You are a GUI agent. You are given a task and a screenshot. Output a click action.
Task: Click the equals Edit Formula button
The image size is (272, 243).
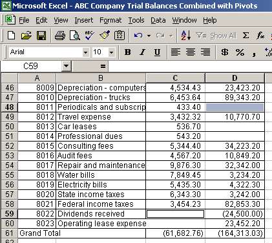click(x=103, y=66)
